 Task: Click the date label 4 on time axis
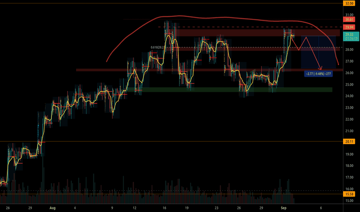(75, 208)
